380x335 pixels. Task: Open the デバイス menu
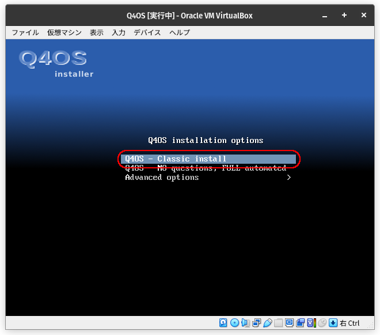click(x=147, y=32)
